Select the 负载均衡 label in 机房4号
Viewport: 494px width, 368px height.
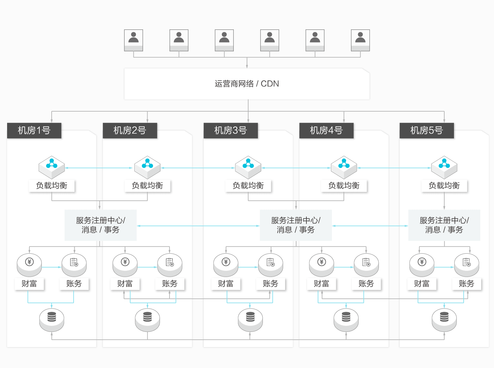coord(344,186)
